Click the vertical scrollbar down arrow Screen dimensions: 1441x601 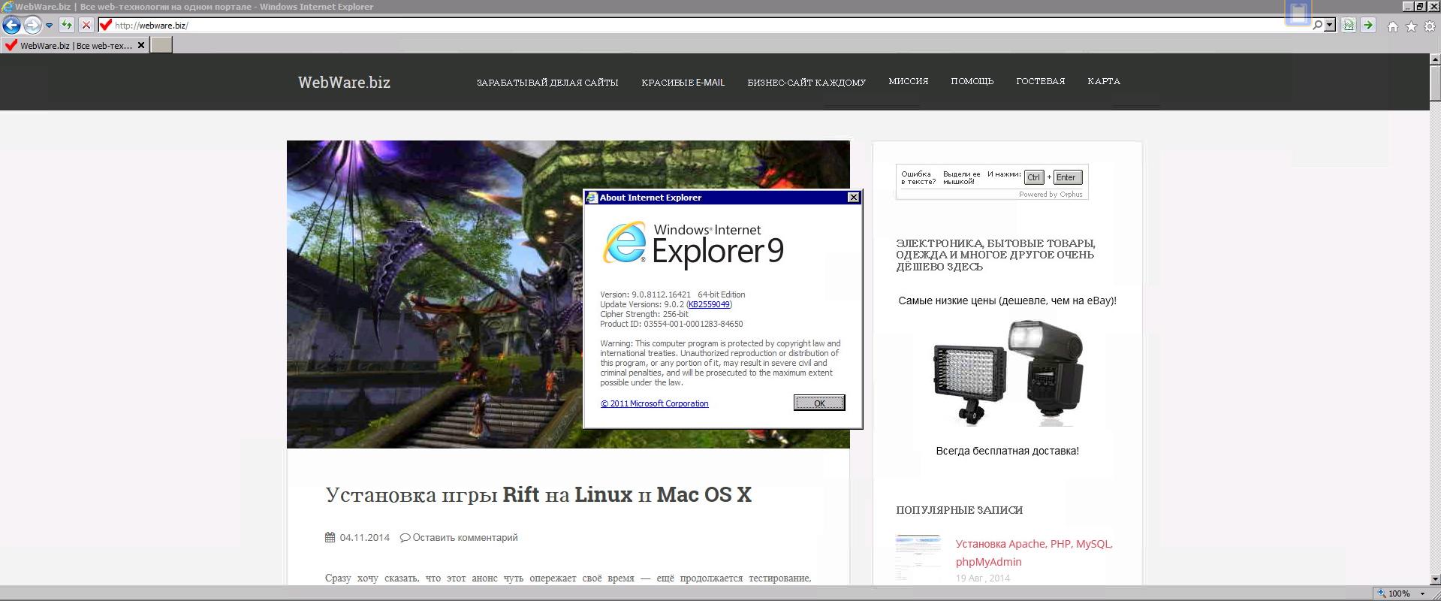[x=1435, y=579]
